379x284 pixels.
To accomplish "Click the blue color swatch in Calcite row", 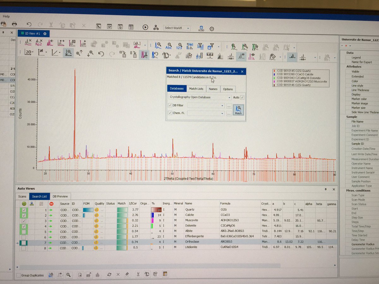I will click(152, 215).
